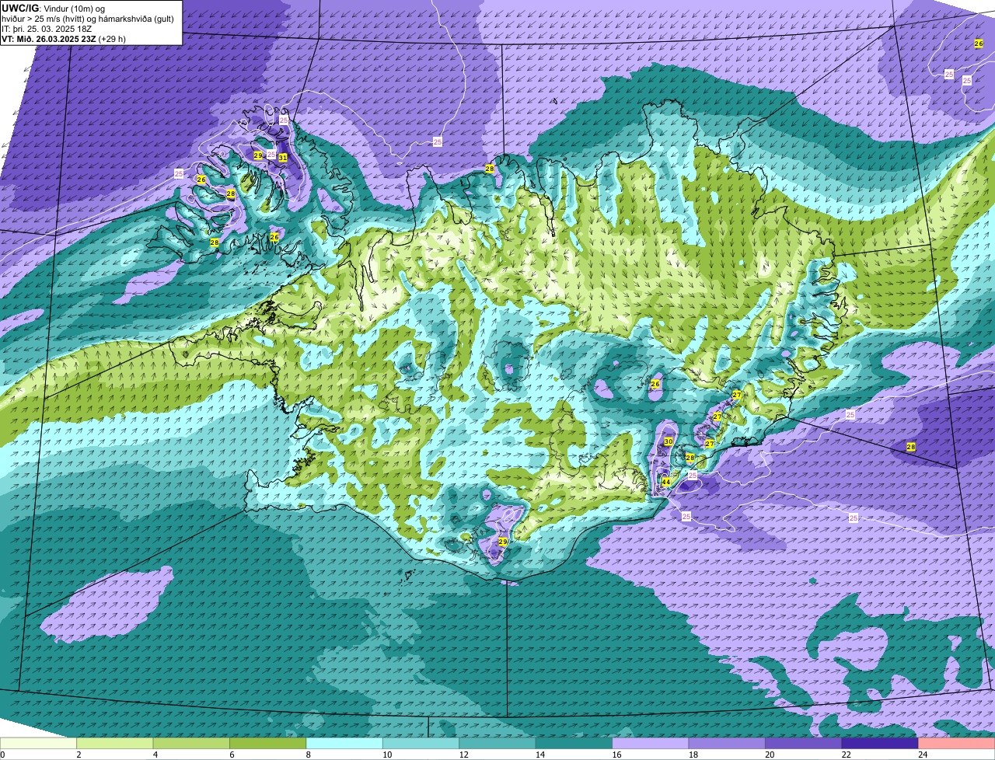Viewport: 995px width, 760px height.
Task: Click the yellow 30 gust label
Action: (669, 441)
